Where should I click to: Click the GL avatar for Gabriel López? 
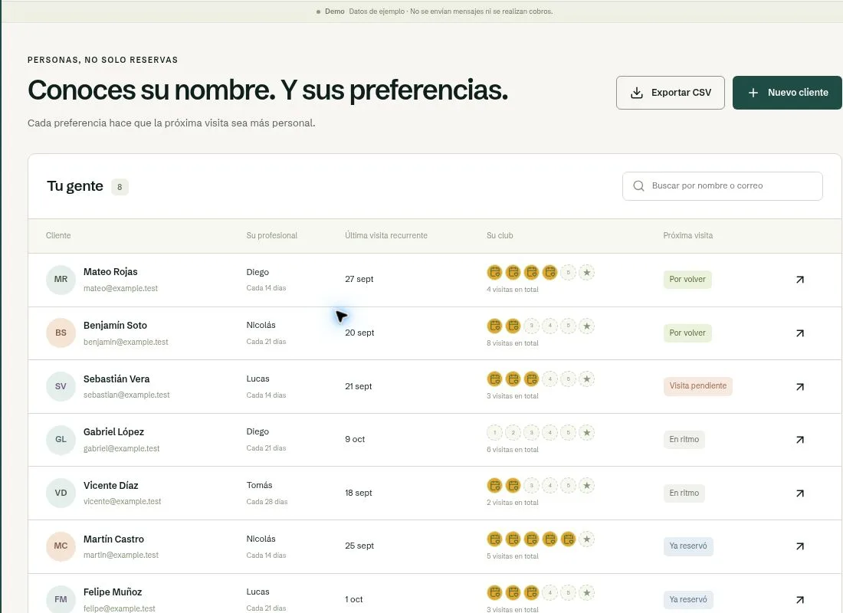pyautogui.click(x=61, y=439)
